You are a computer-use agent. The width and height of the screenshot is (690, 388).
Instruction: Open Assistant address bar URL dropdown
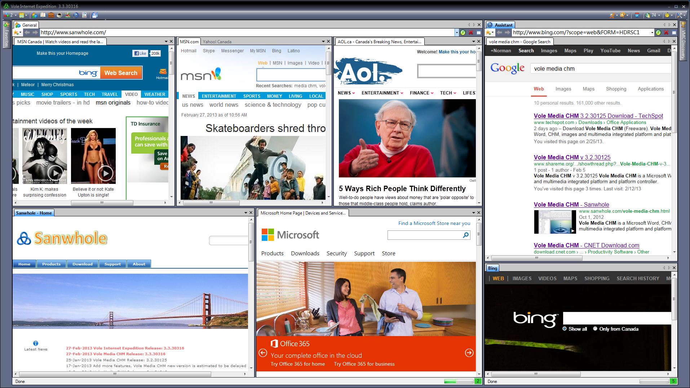click(652, 32)
